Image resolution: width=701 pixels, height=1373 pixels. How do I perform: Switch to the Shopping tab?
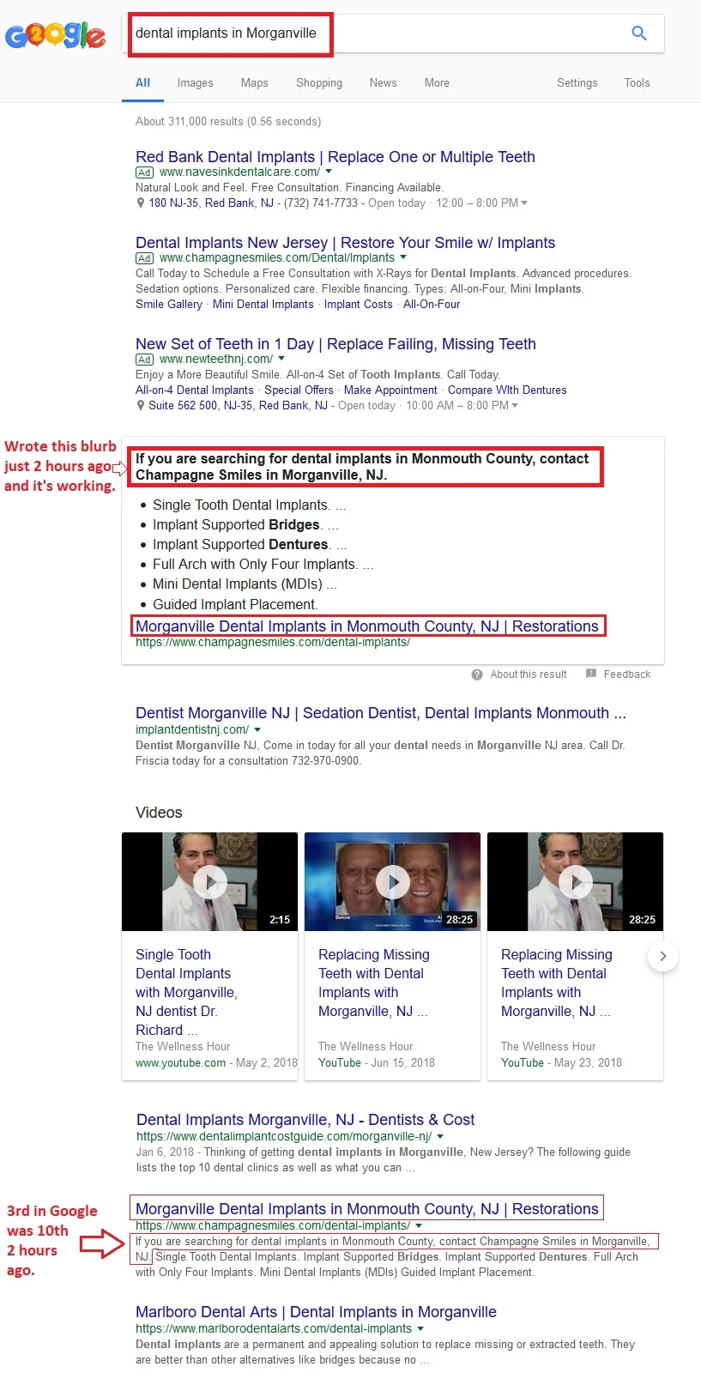(319, 83)
